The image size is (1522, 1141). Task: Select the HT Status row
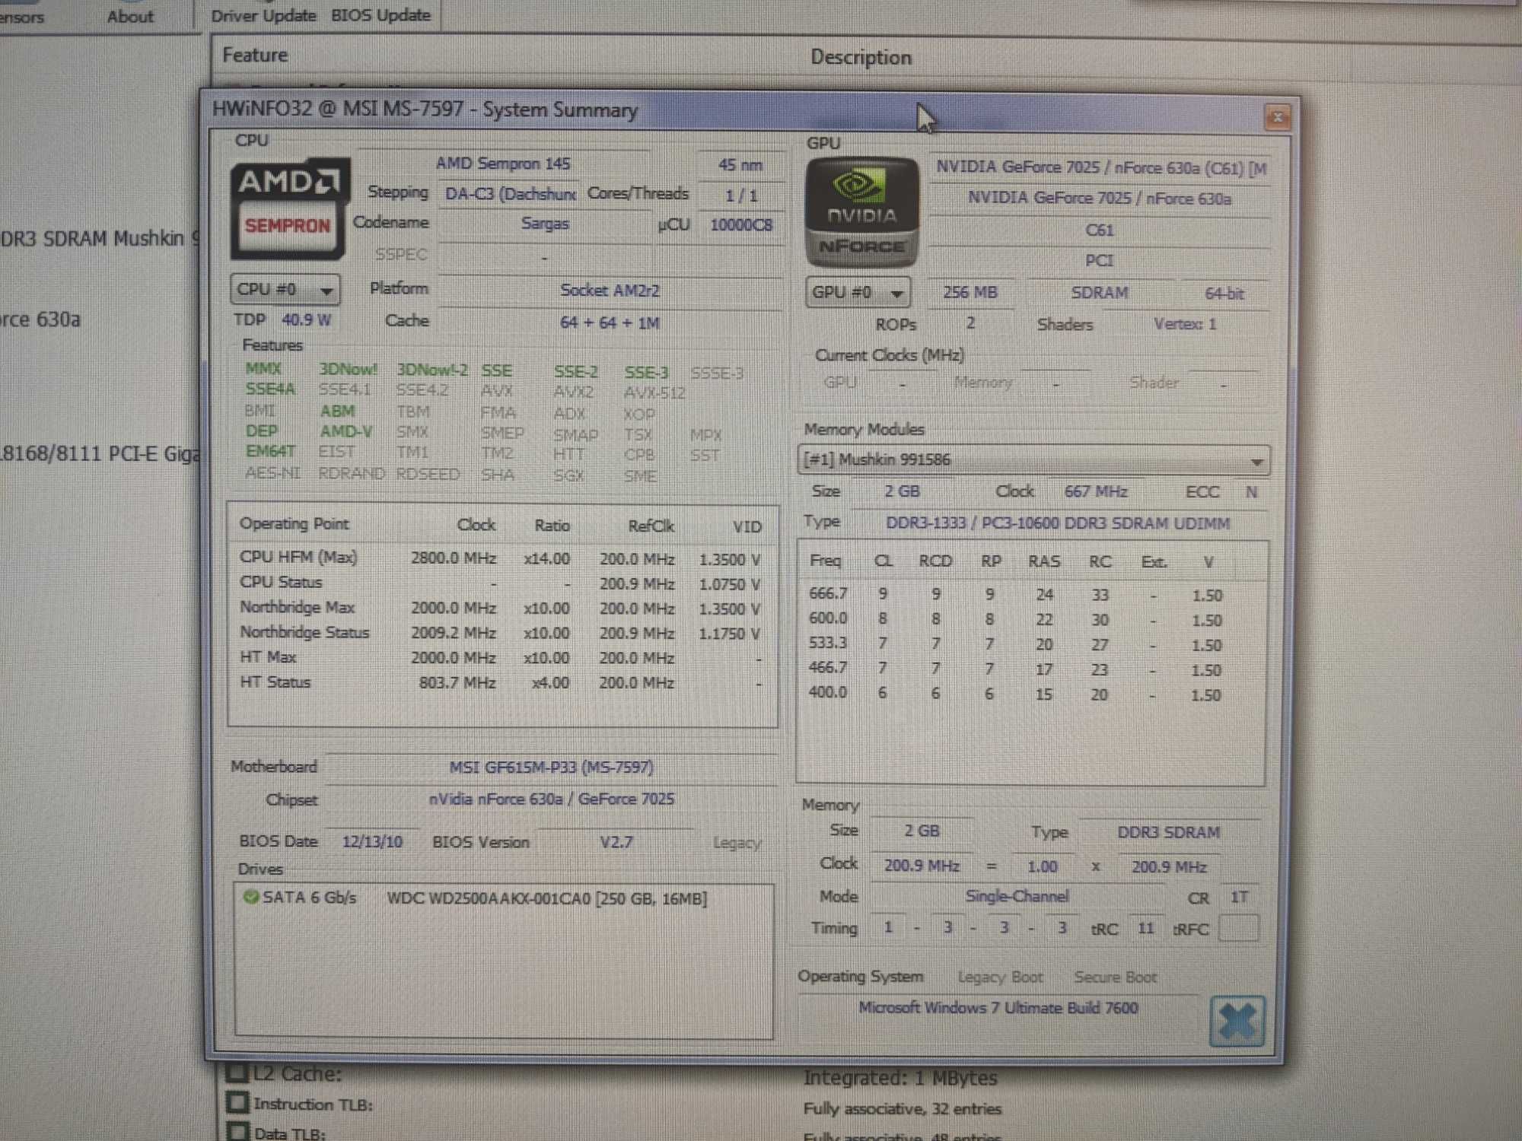(x=501, y=682)
